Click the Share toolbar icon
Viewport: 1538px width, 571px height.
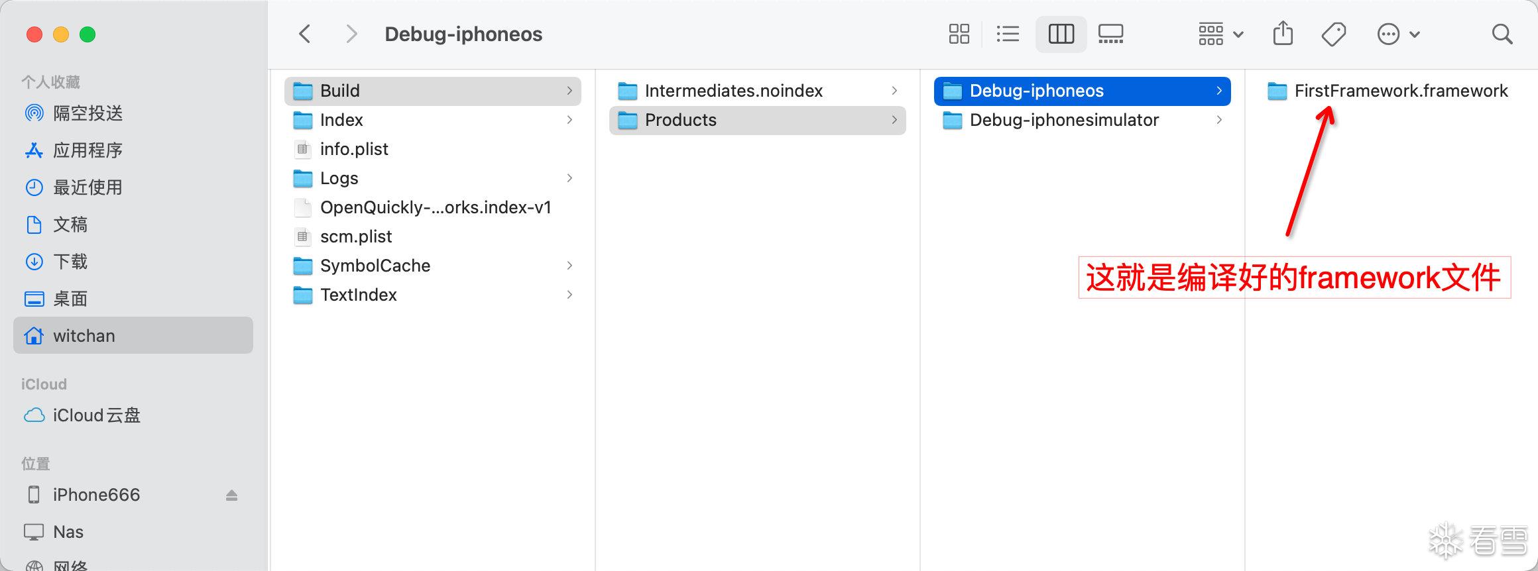tap(1283, 34)
